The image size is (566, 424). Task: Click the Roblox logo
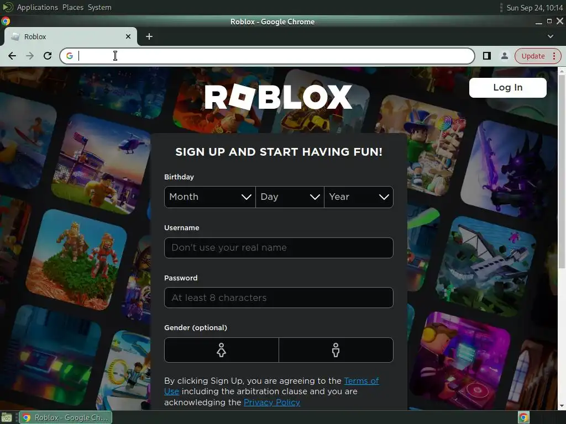click(x=278, y=97)
